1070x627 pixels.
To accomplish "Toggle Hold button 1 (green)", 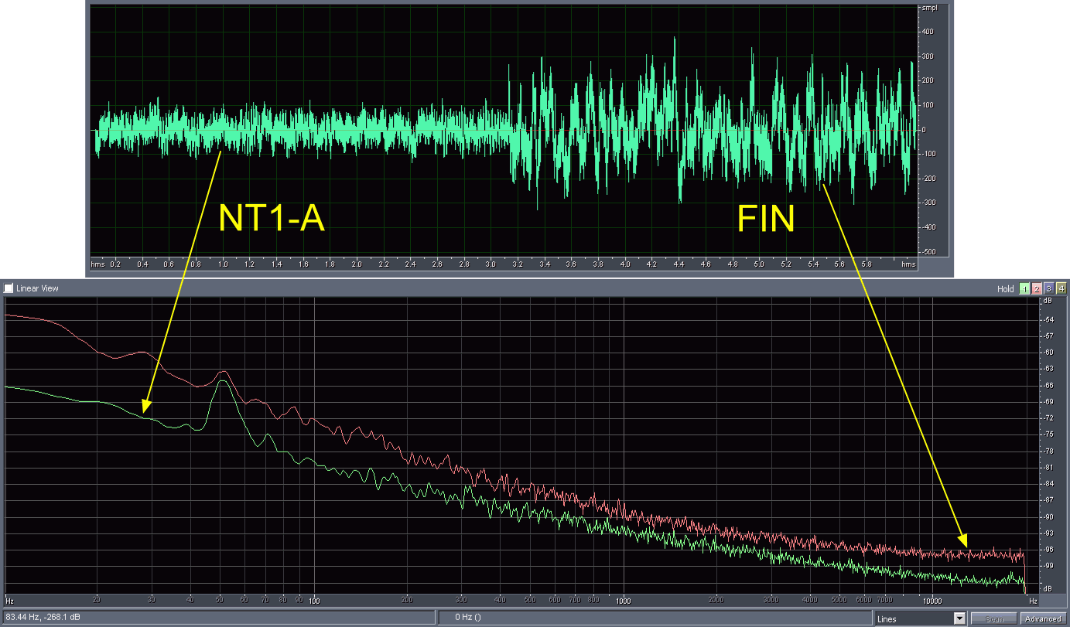I will pyautogui.click(x=1025, y=288).
